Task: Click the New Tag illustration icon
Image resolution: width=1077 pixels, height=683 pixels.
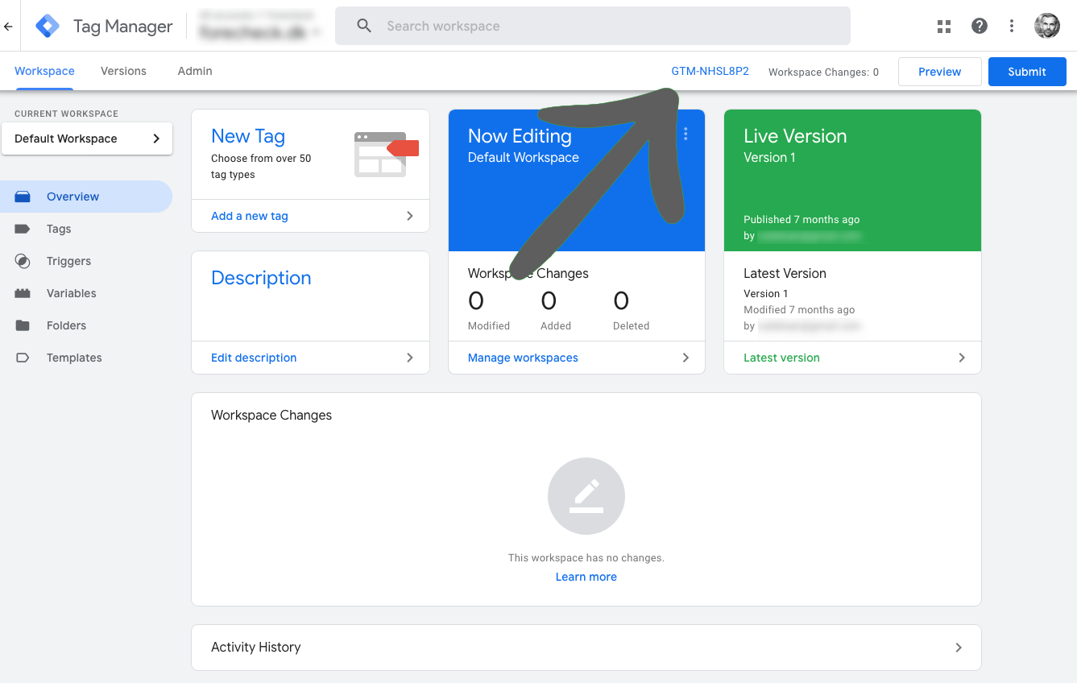Action: (x=387, y=154)
